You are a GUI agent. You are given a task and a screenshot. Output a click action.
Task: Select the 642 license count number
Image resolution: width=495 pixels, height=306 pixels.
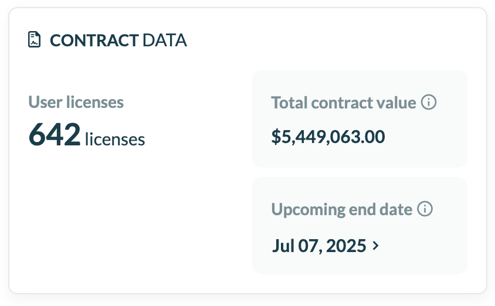tap(55, 134)
